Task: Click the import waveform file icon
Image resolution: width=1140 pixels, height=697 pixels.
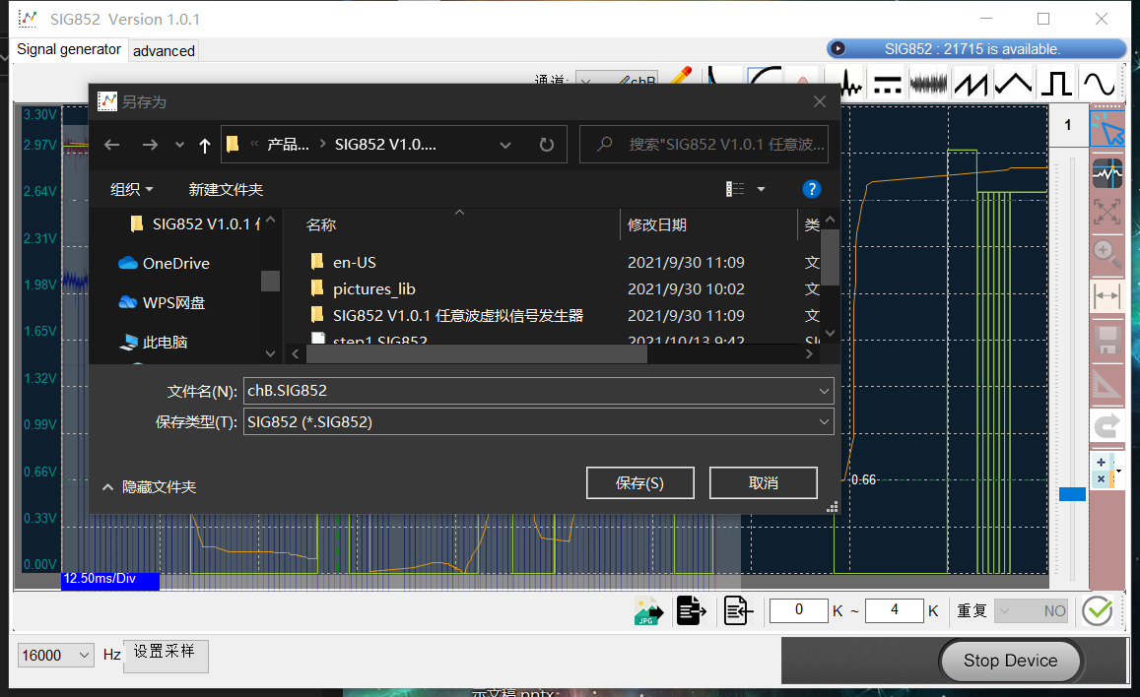Action: 738,610
